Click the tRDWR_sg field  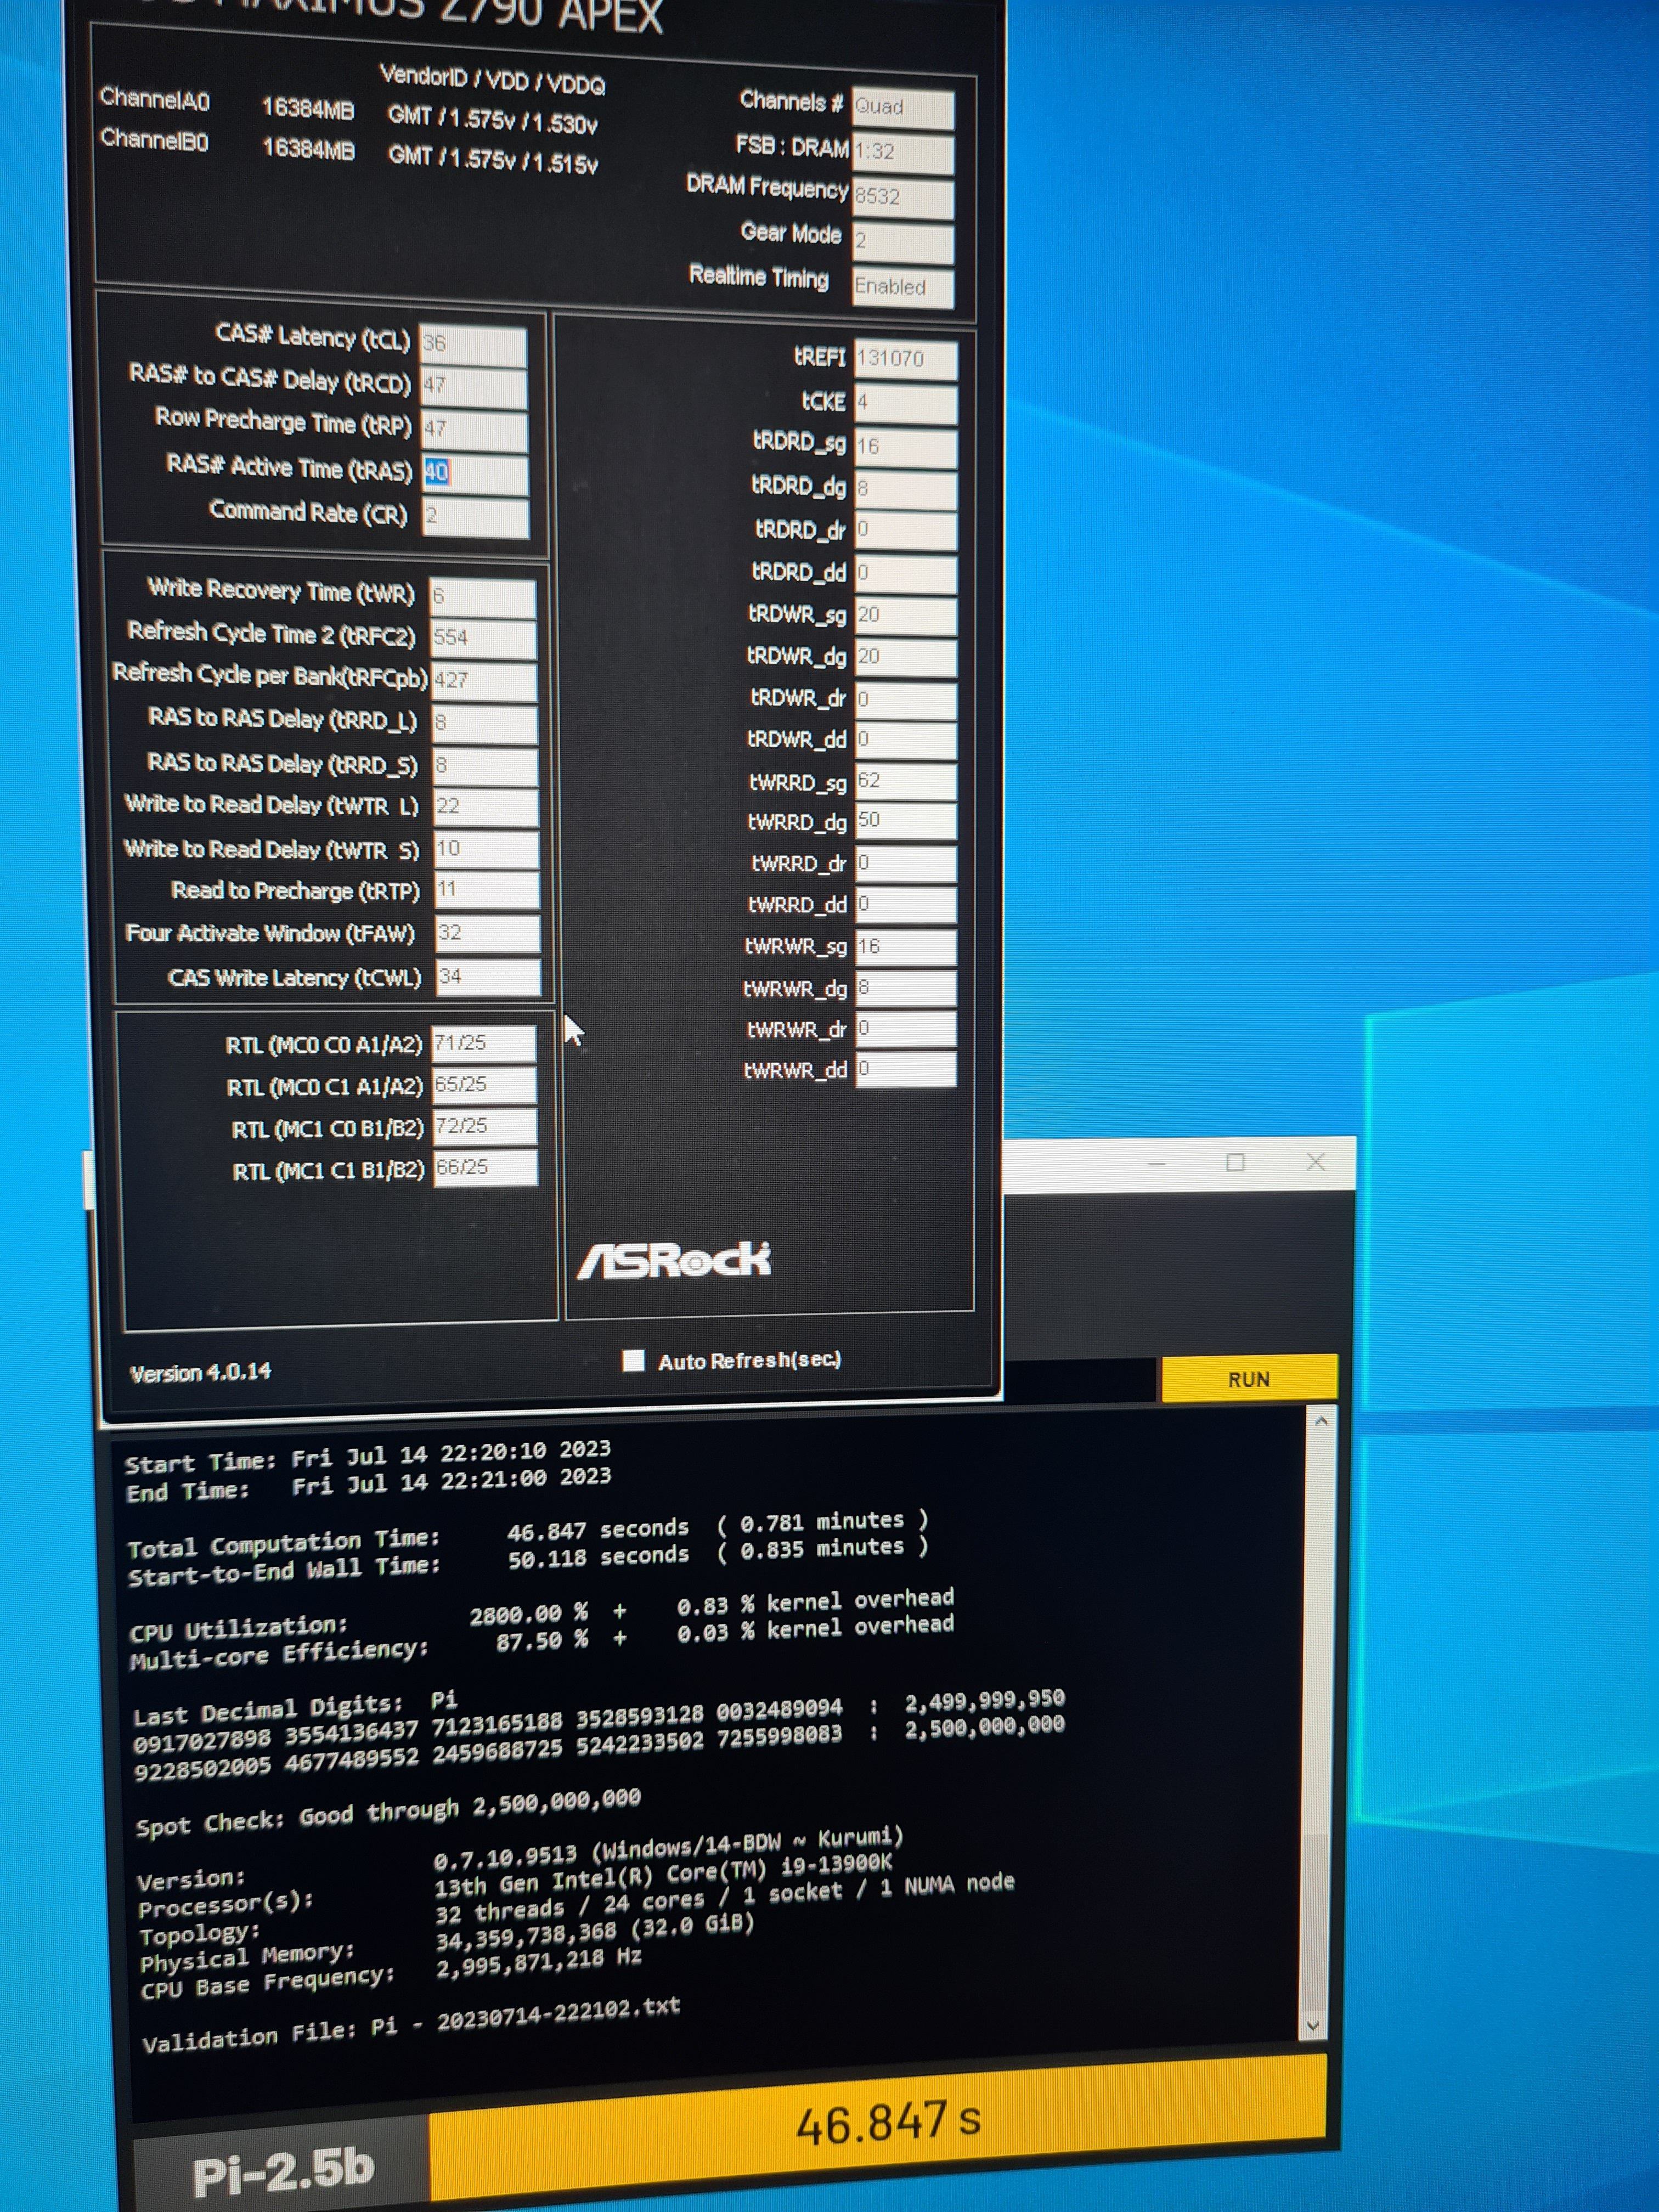(x=905, y=617)
